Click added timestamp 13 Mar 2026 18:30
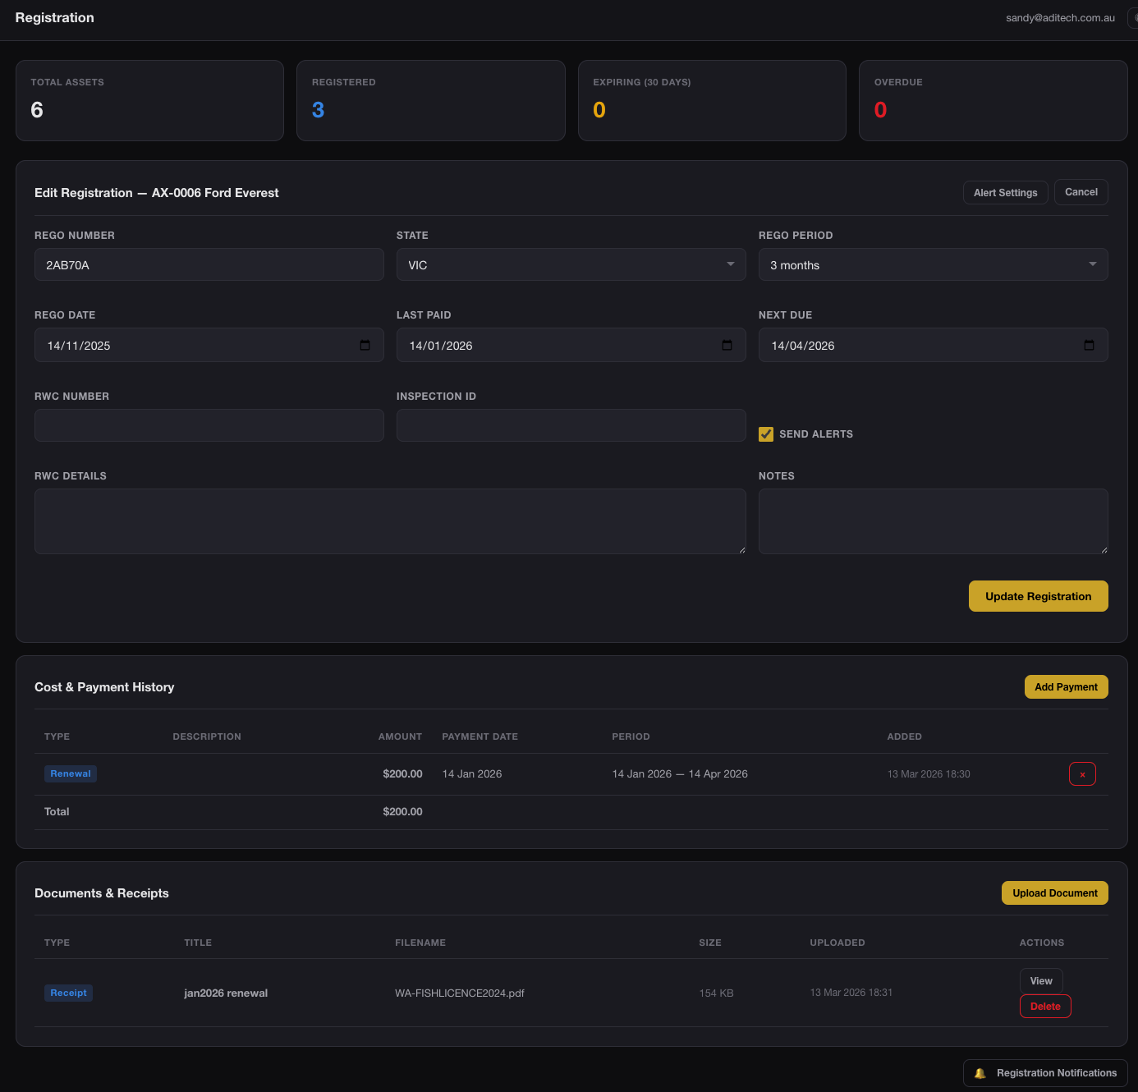The height and width of the screenshot is (1092, 1138). coord(929,774)
